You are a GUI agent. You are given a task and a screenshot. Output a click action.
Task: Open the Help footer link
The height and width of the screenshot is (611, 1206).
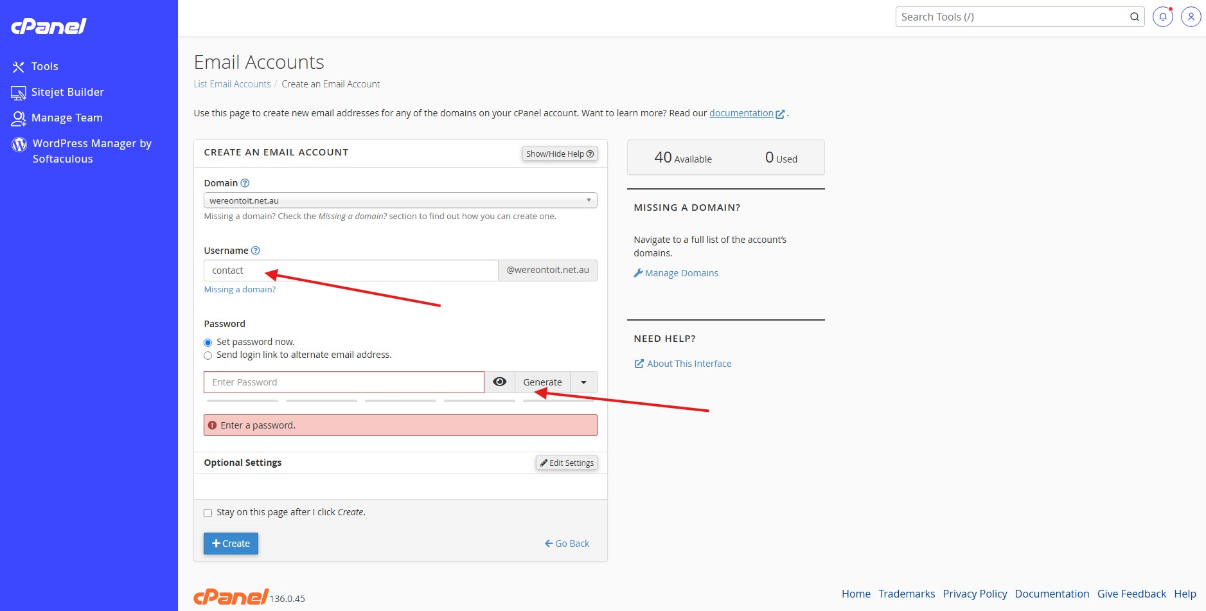(x=1185, y=594)
